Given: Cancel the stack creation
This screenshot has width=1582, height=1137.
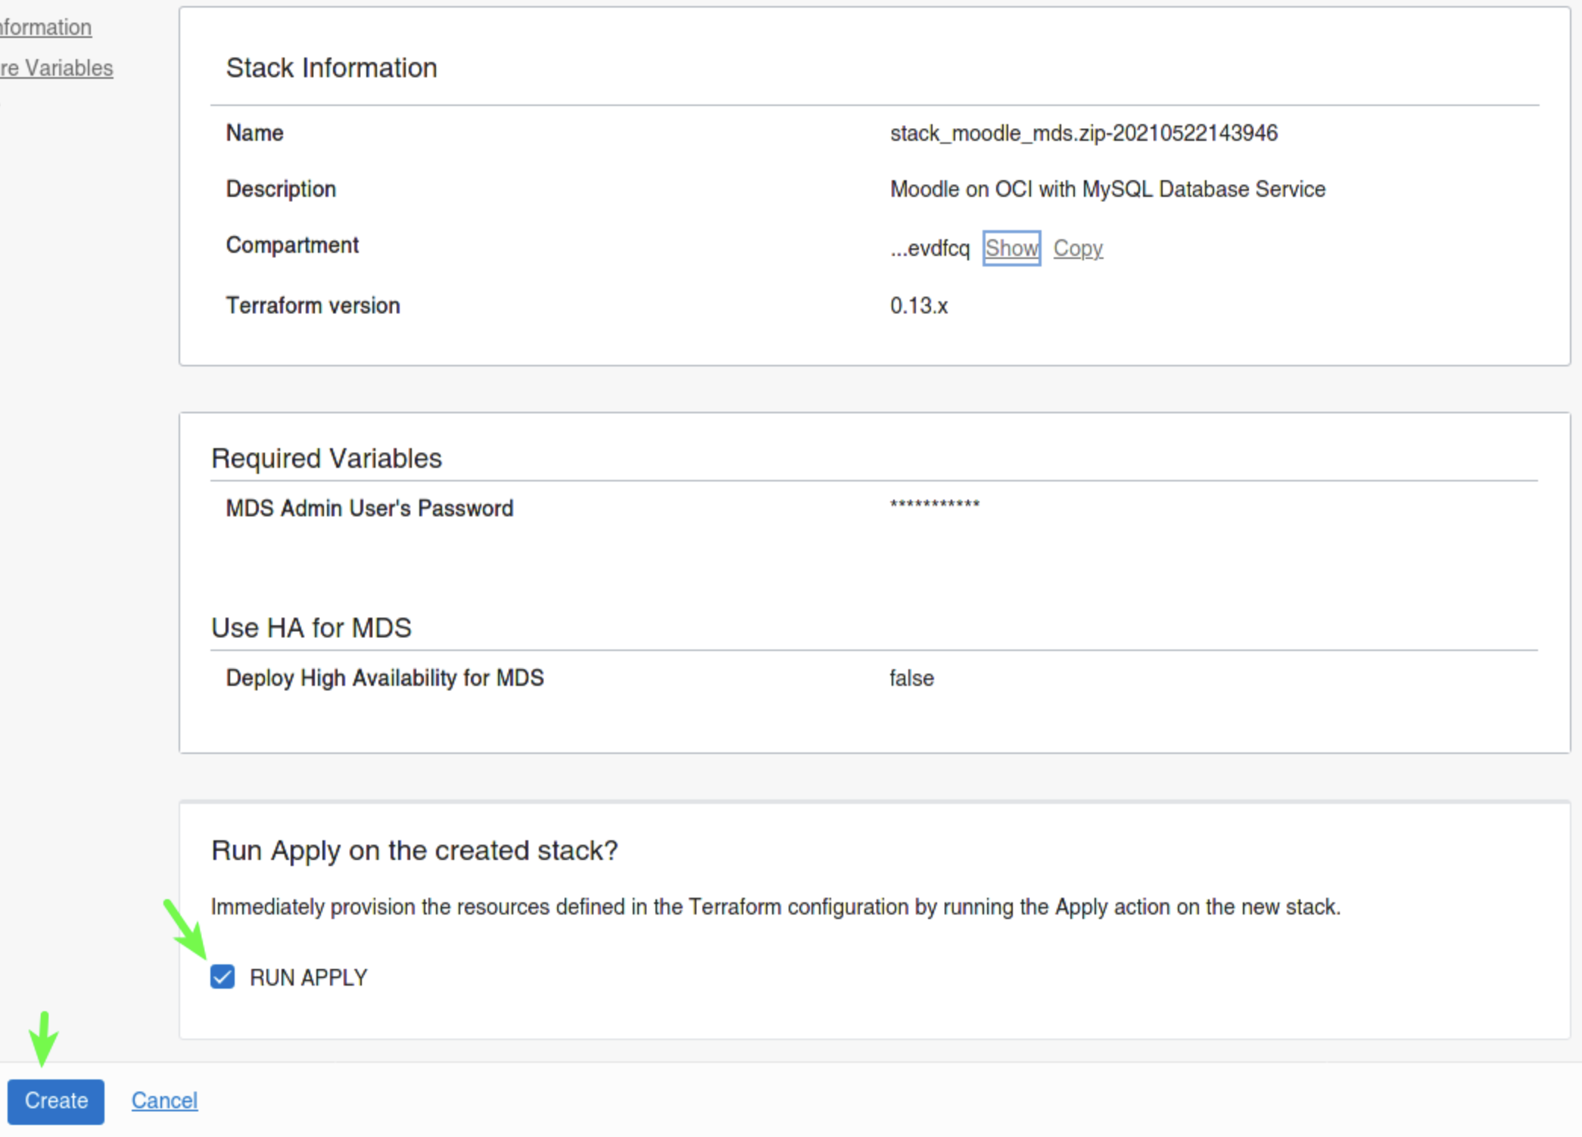Looking at the screenshot, I should coord(164,1101).
